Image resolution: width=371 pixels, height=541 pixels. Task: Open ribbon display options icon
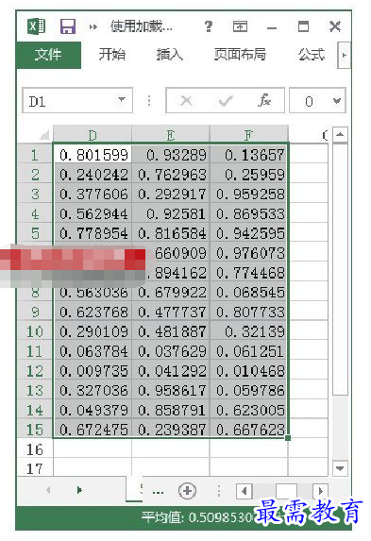pyautogui.click(x=240, y=26)
